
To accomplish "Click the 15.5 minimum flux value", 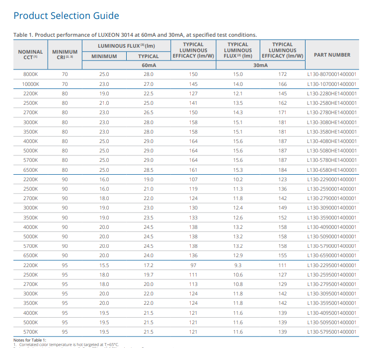I will (x=104, y=266).
